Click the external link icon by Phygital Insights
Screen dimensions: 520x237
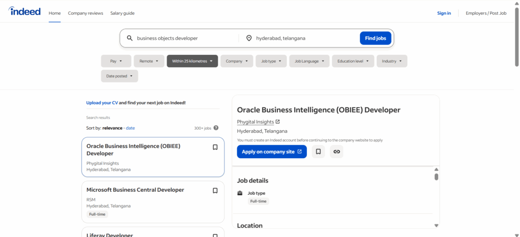coord(278,122)
